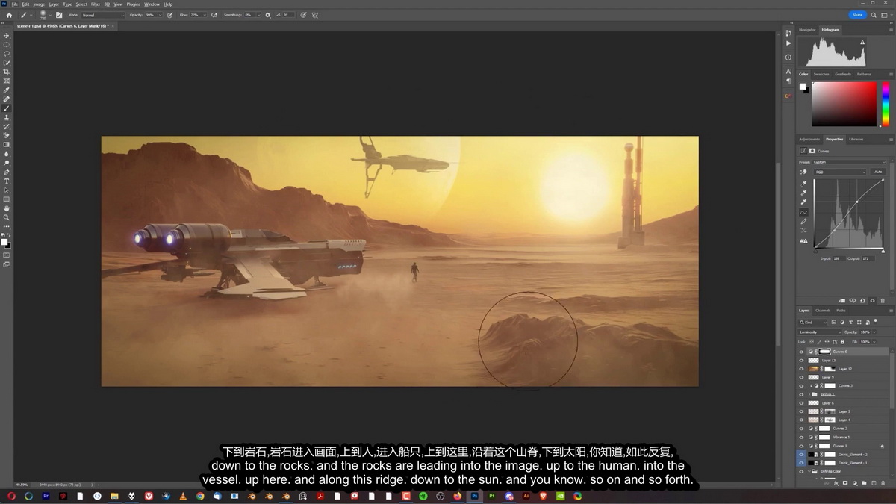Click the Curves Output value field

(x=868, y=258)
